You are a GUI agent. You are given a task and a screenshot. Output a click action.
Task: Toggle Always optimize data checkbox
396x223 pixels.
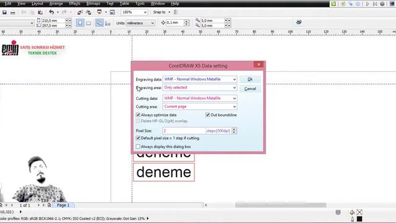(x=138, y=115)
